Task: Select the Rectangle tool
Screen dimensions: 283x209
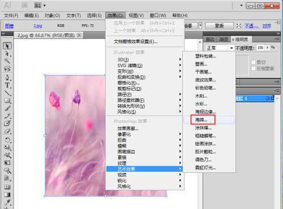Action: [x=7, y=101]
